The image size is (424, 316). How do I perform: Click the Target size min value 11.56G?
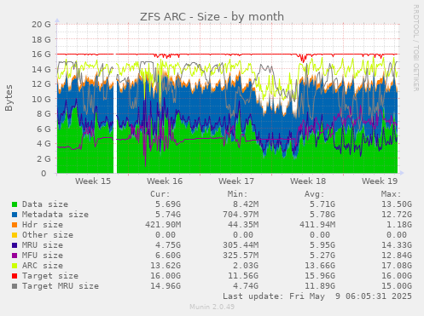tap(243, 276)
